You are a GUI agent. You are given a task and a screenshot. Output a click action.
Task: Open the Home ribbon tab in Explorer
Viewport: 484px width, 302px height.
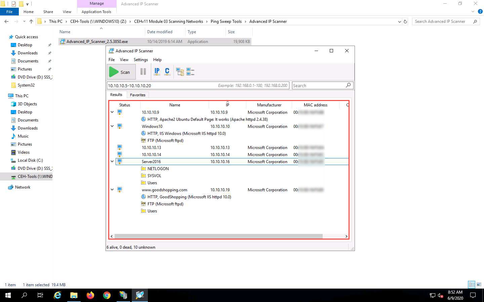click(29, 12)
